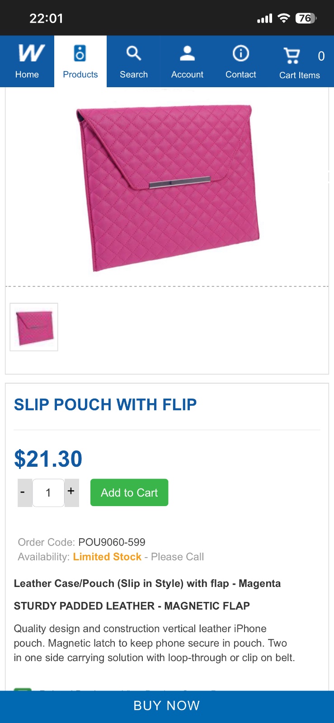
Task: Focus the quantity input field
Action: click(x=48, y=493)
